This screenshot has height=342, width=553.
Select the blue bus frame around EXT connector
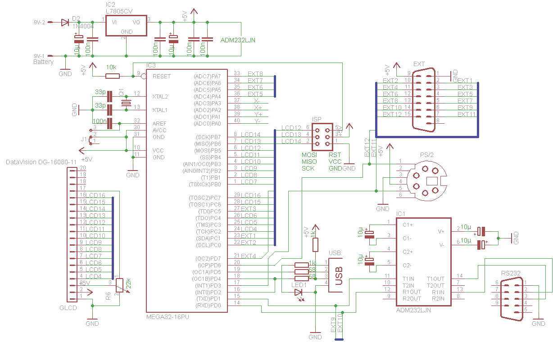[x=427, y=109]
